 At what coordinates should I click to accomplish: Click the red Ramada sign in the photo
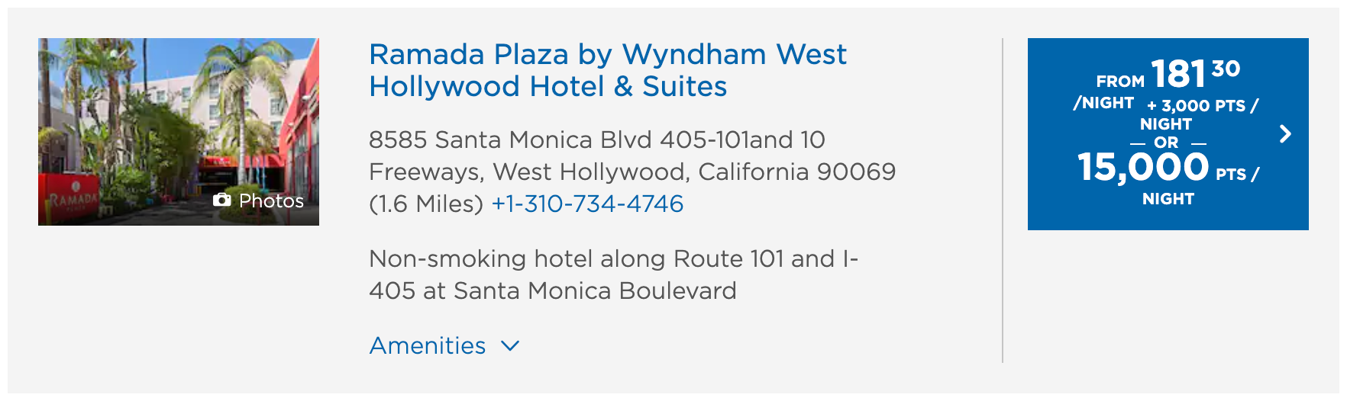coord(70,199)
